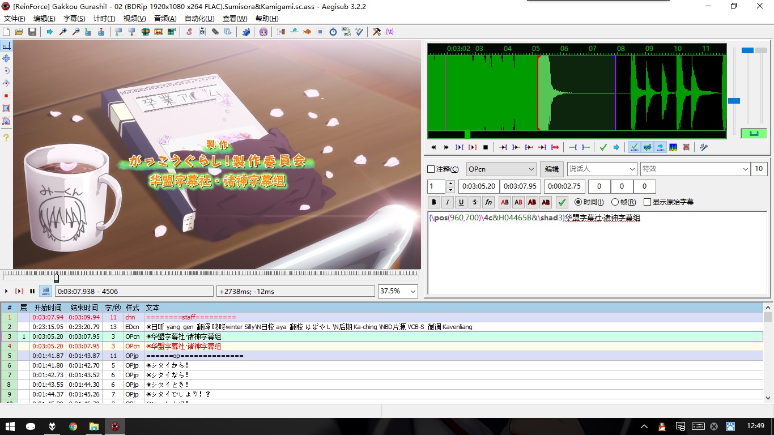
Task: Create a new subtitle file
Action: (x=6, y=32)
